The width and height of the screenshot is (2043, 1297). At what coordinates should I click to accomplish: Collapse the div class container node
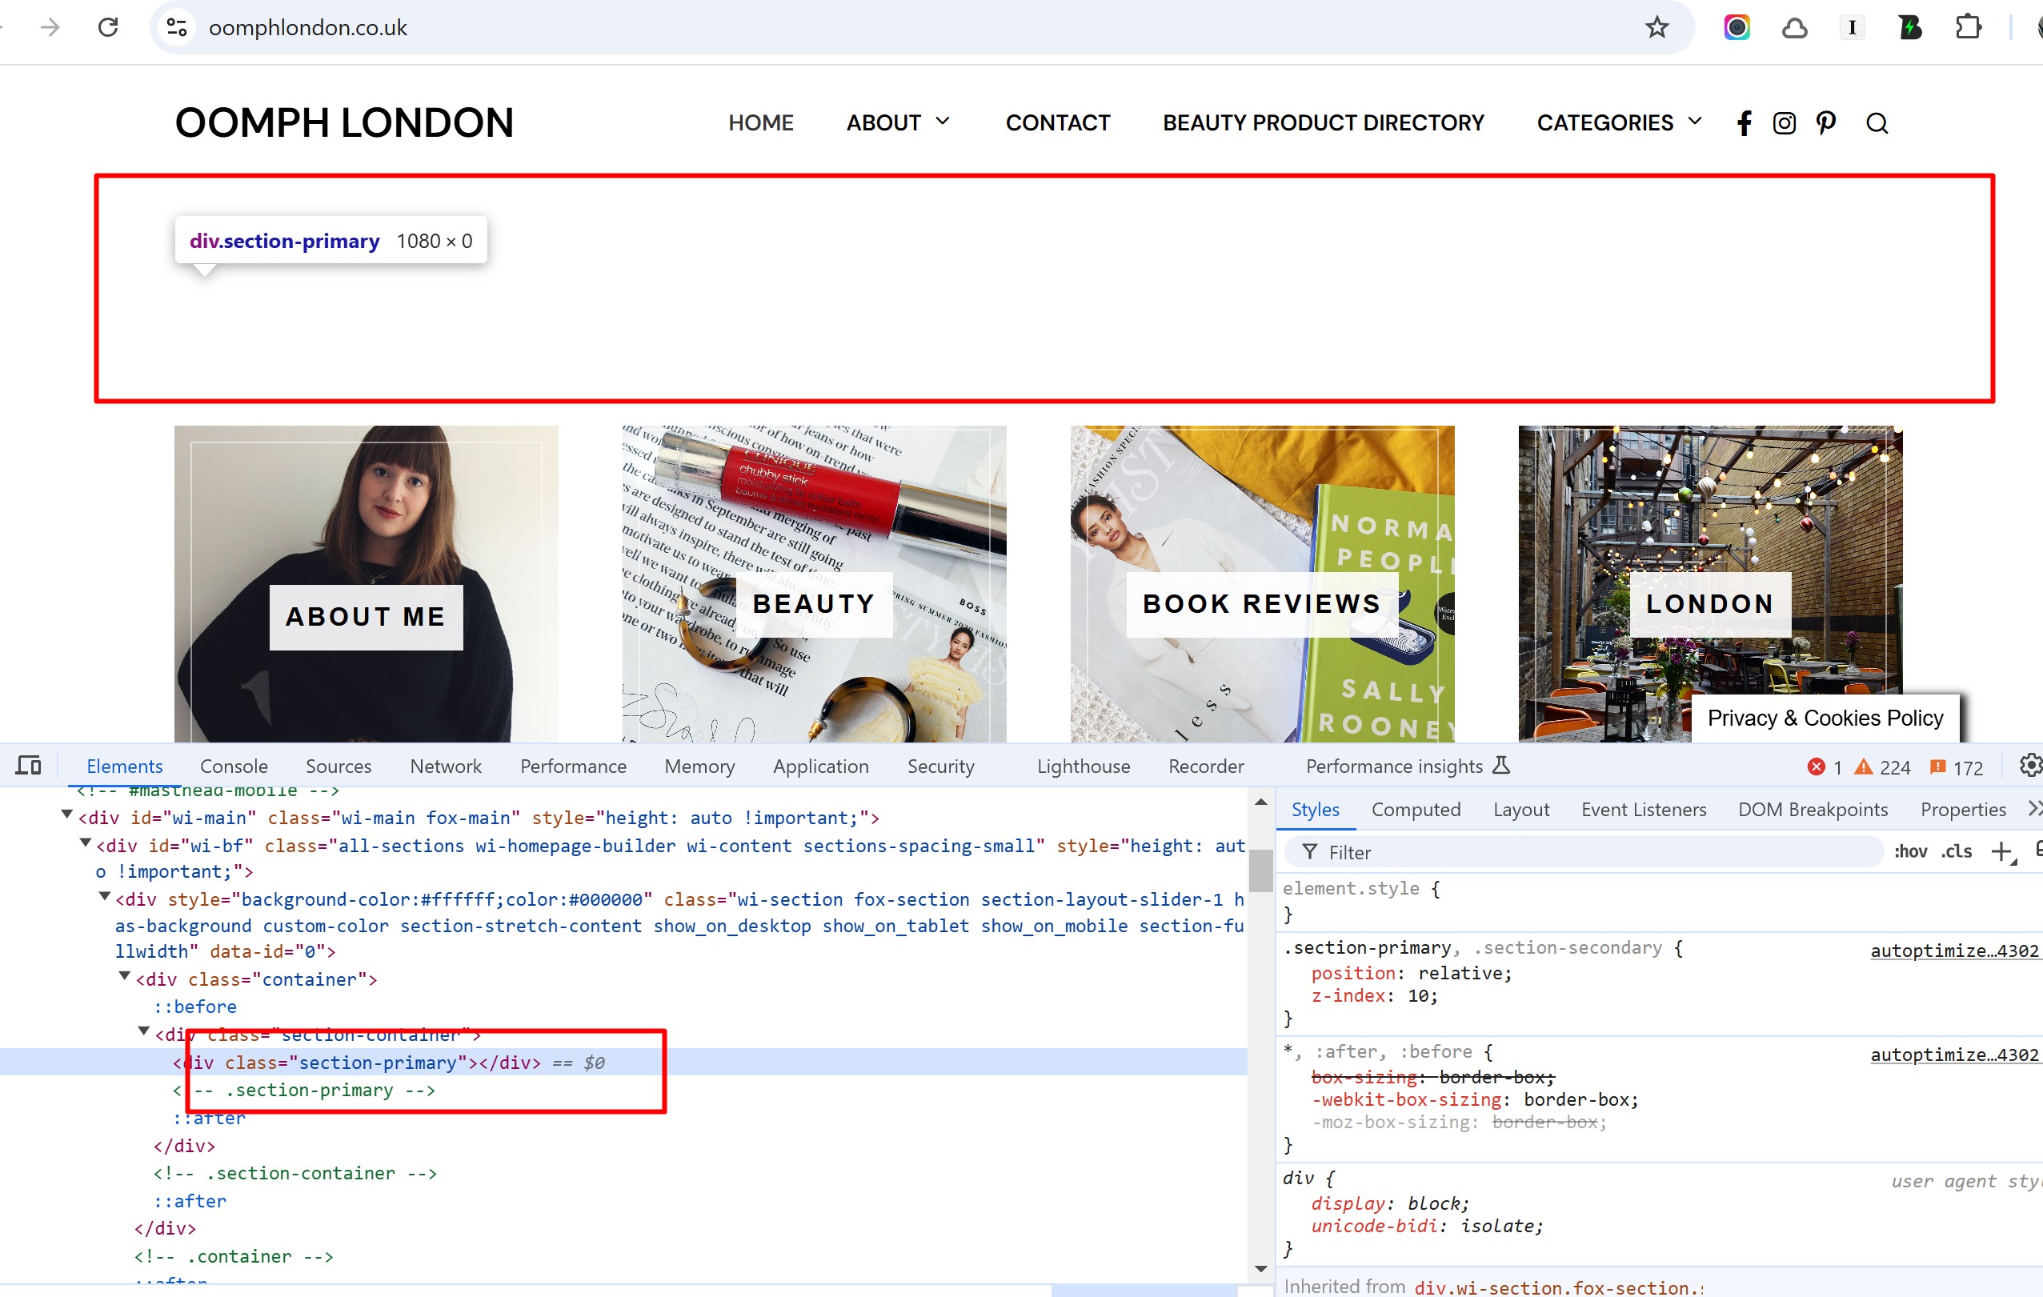(125, 977)
